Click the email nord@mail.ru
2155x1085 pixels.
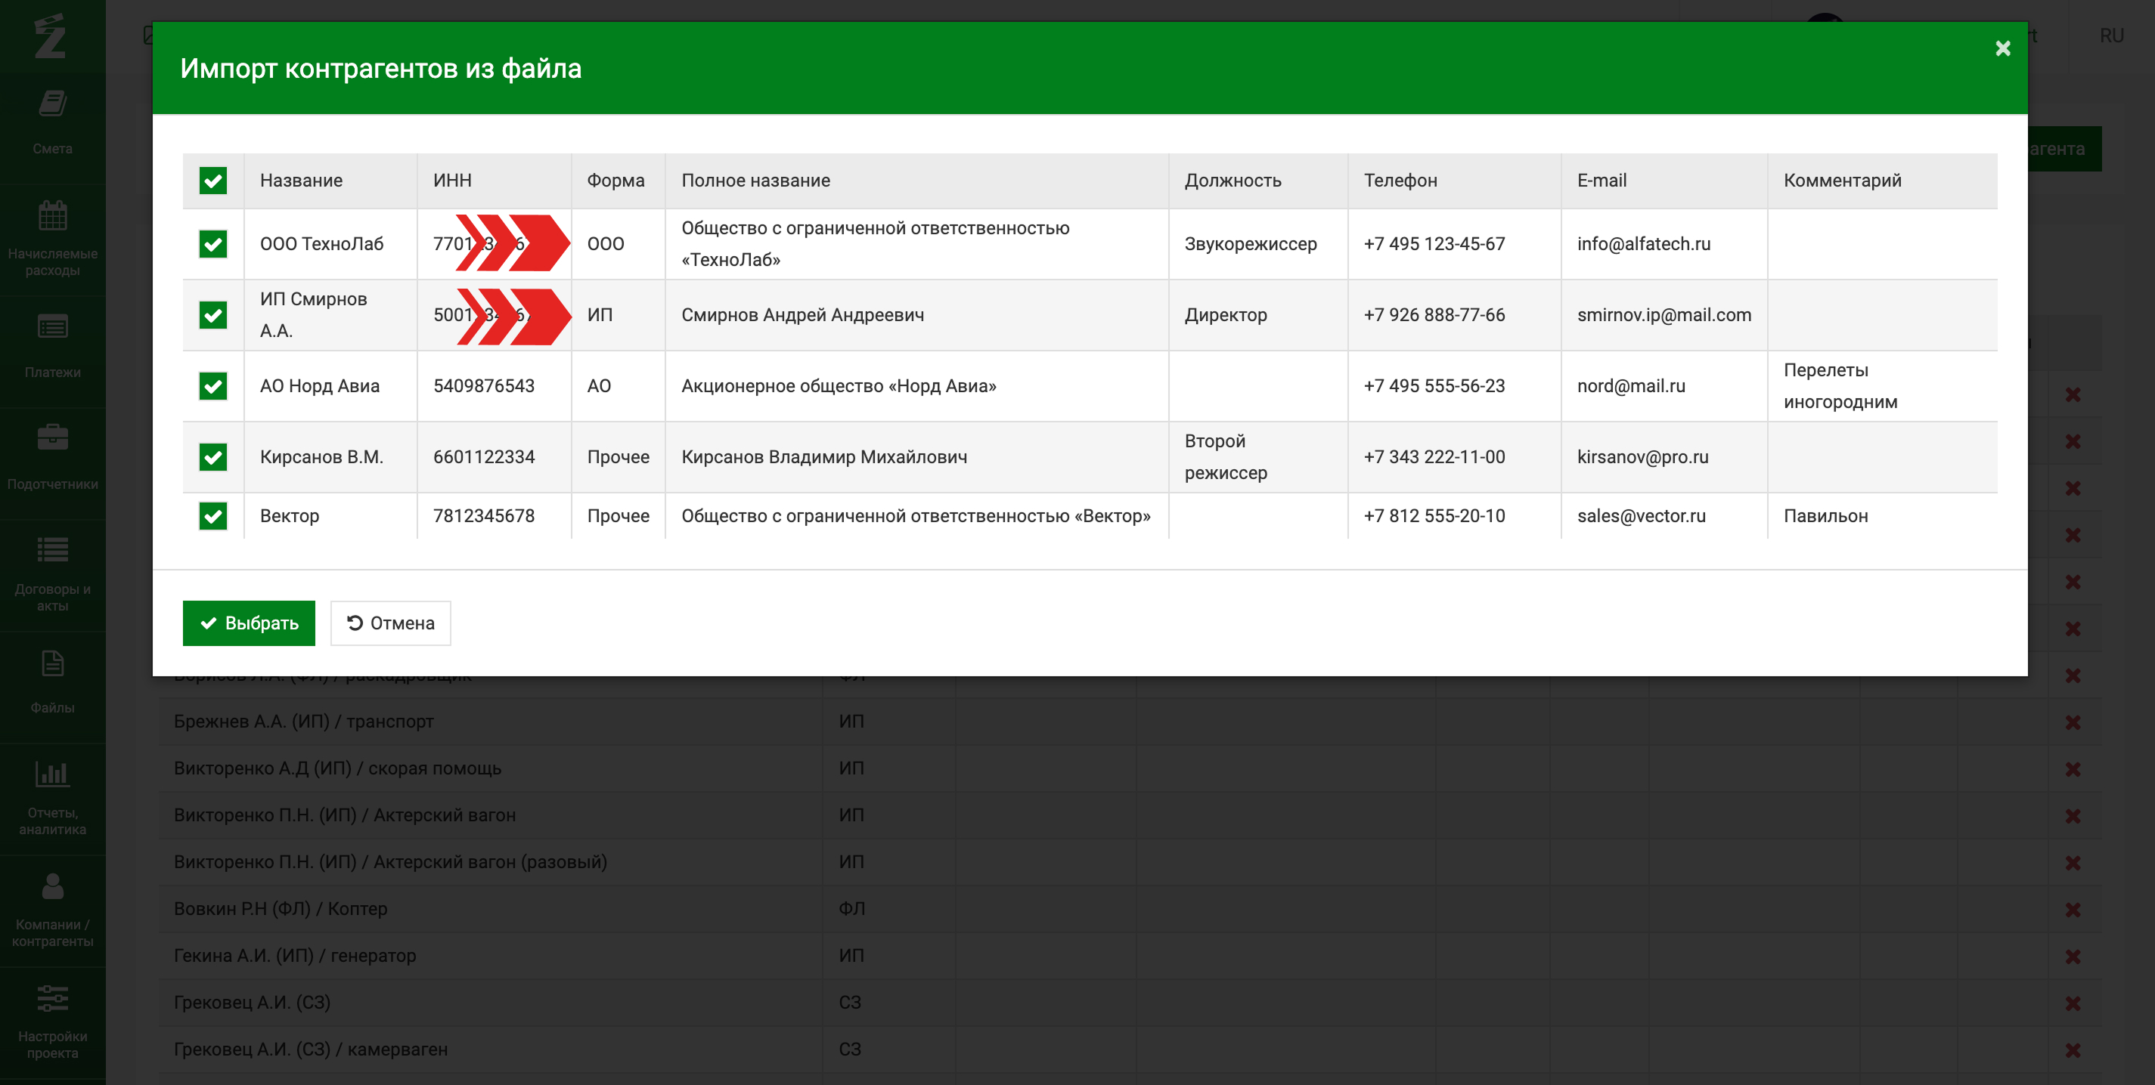1631,386
